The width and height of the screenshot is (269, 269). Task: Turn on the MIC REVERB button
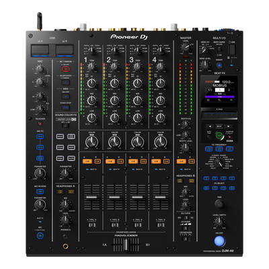click(40, 192)
